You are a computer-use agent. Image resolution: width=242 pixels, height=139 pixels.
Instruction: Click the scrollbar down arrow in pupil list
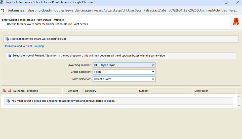point(239,106)
